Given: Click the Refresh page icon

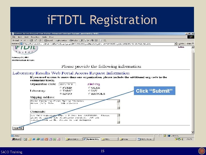Looking at the screenshot, I should [35, 40].
